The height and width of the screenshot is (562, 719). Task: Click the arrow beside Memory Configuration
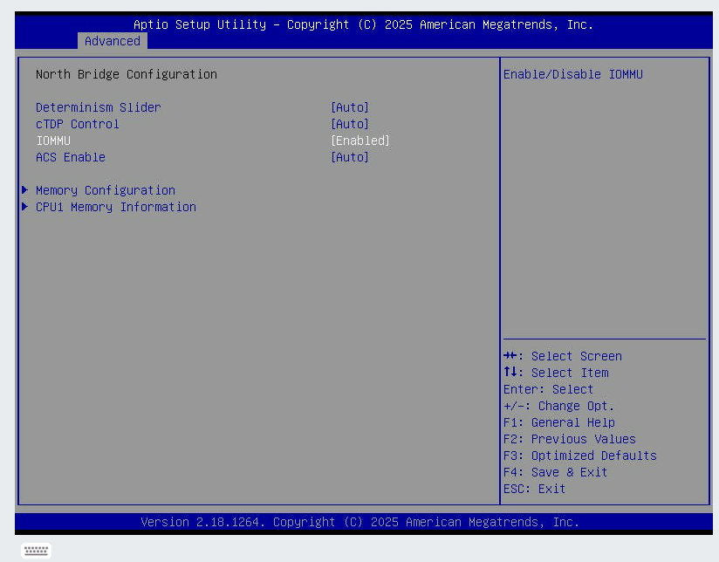(26, 190)
